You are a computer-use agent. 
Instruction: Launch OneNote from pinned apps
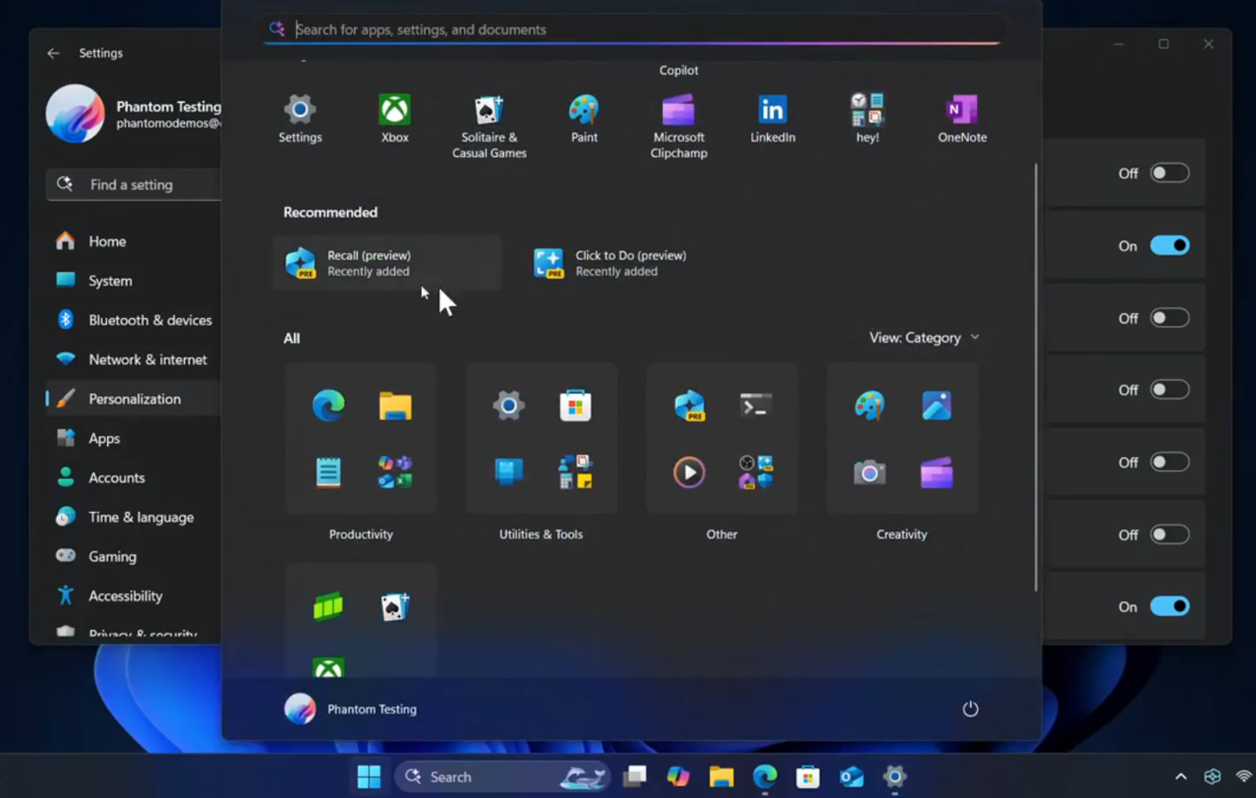pyautogui.click(x=962, y=119)
